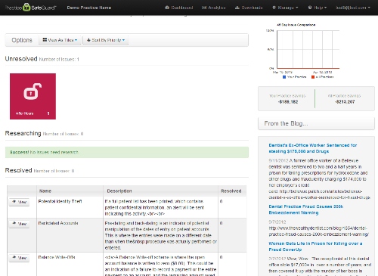Open the Dashboard page

(x=179, y=8)
